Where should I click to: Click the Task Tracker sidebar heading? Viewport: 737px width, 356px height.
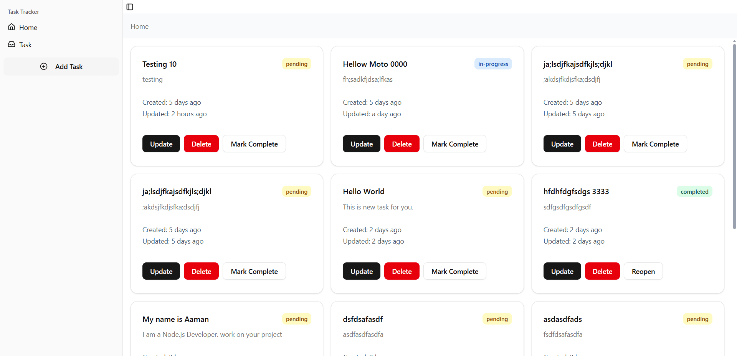click(x=23, y=12)
